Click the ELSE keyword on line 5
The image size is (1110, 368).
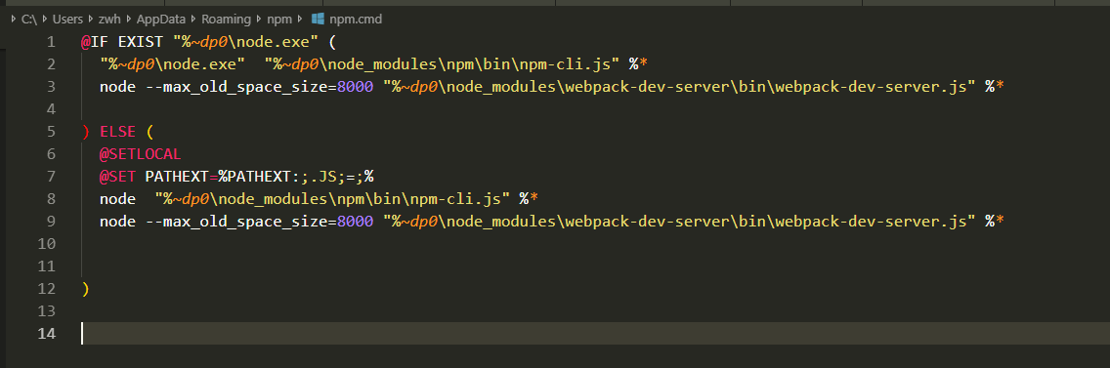(118, 132)
